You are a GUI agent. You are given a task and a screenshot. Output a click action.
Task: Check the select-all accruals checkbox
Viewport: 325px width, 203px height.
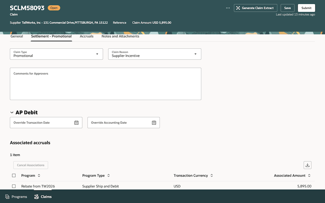pos(14,176)
